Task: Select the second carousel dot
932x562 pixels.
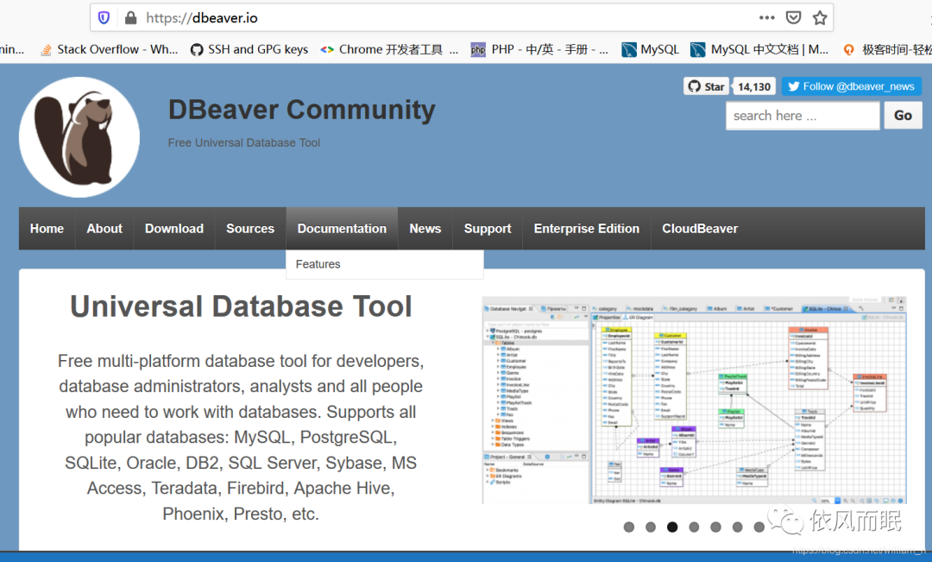Action: coord(651,527)
